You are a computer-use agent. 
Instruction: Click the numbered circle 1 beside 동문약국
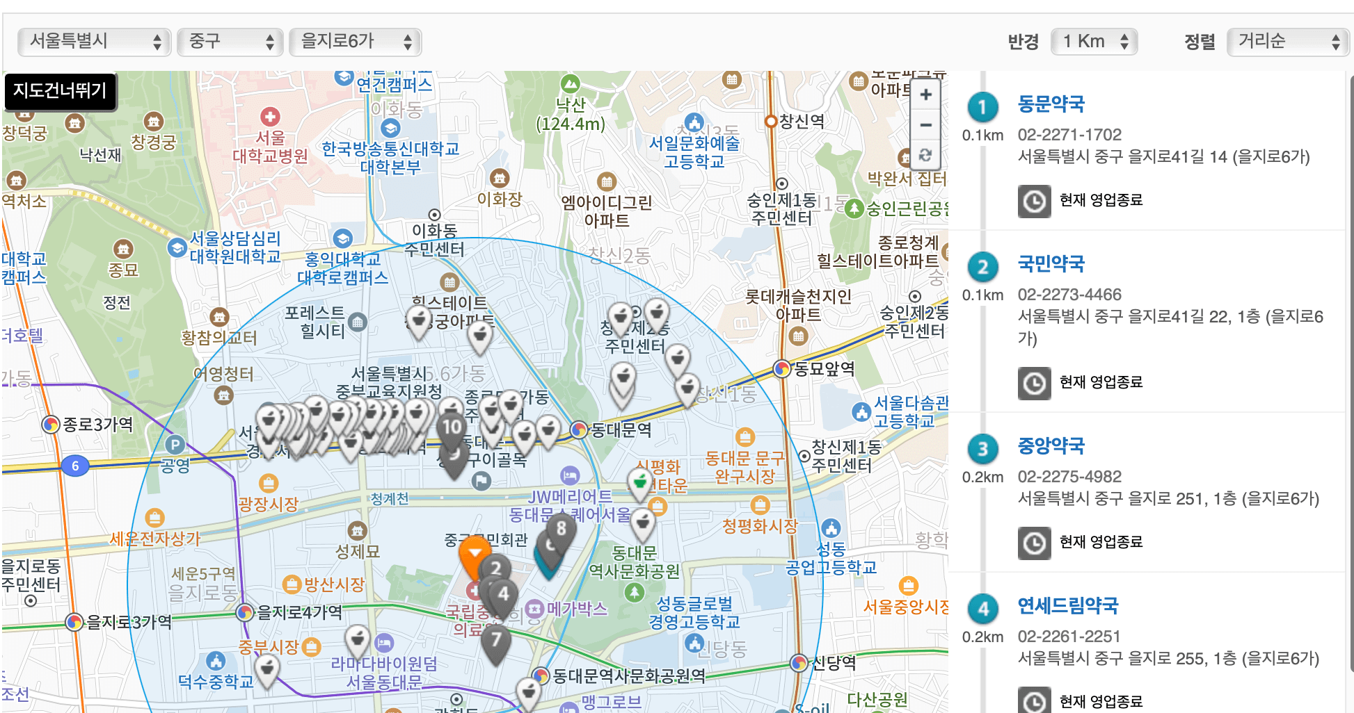click(982, 105)
